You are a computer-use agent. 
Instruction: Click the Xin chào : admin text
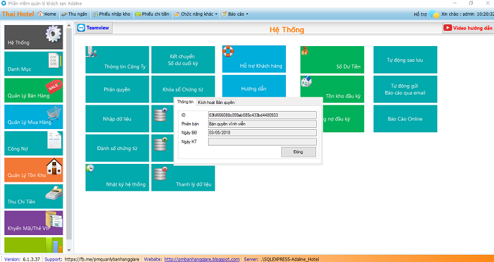pos(458,14)
